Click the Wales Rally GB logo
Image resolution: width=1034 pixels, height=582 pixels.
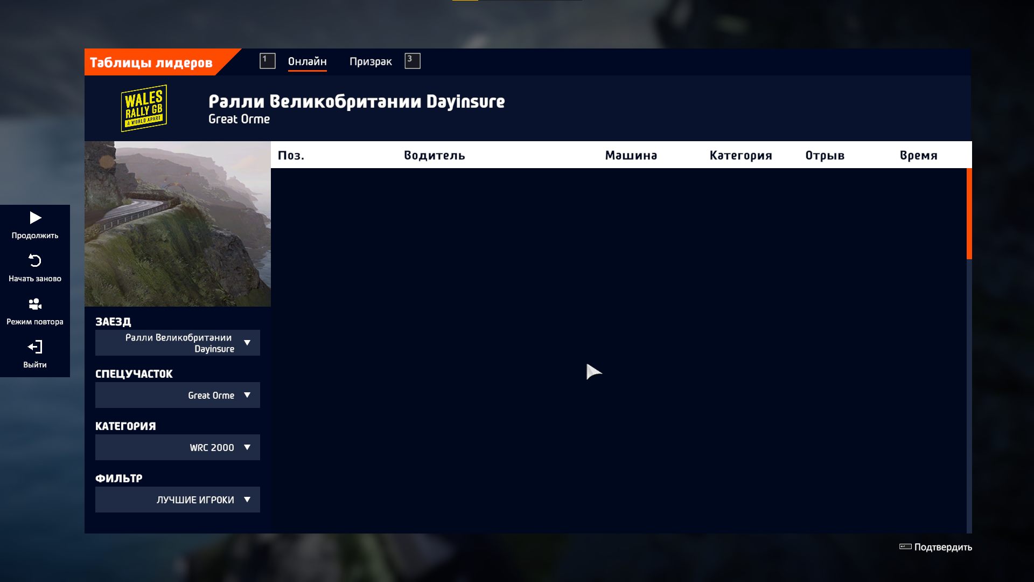point(144,108)
